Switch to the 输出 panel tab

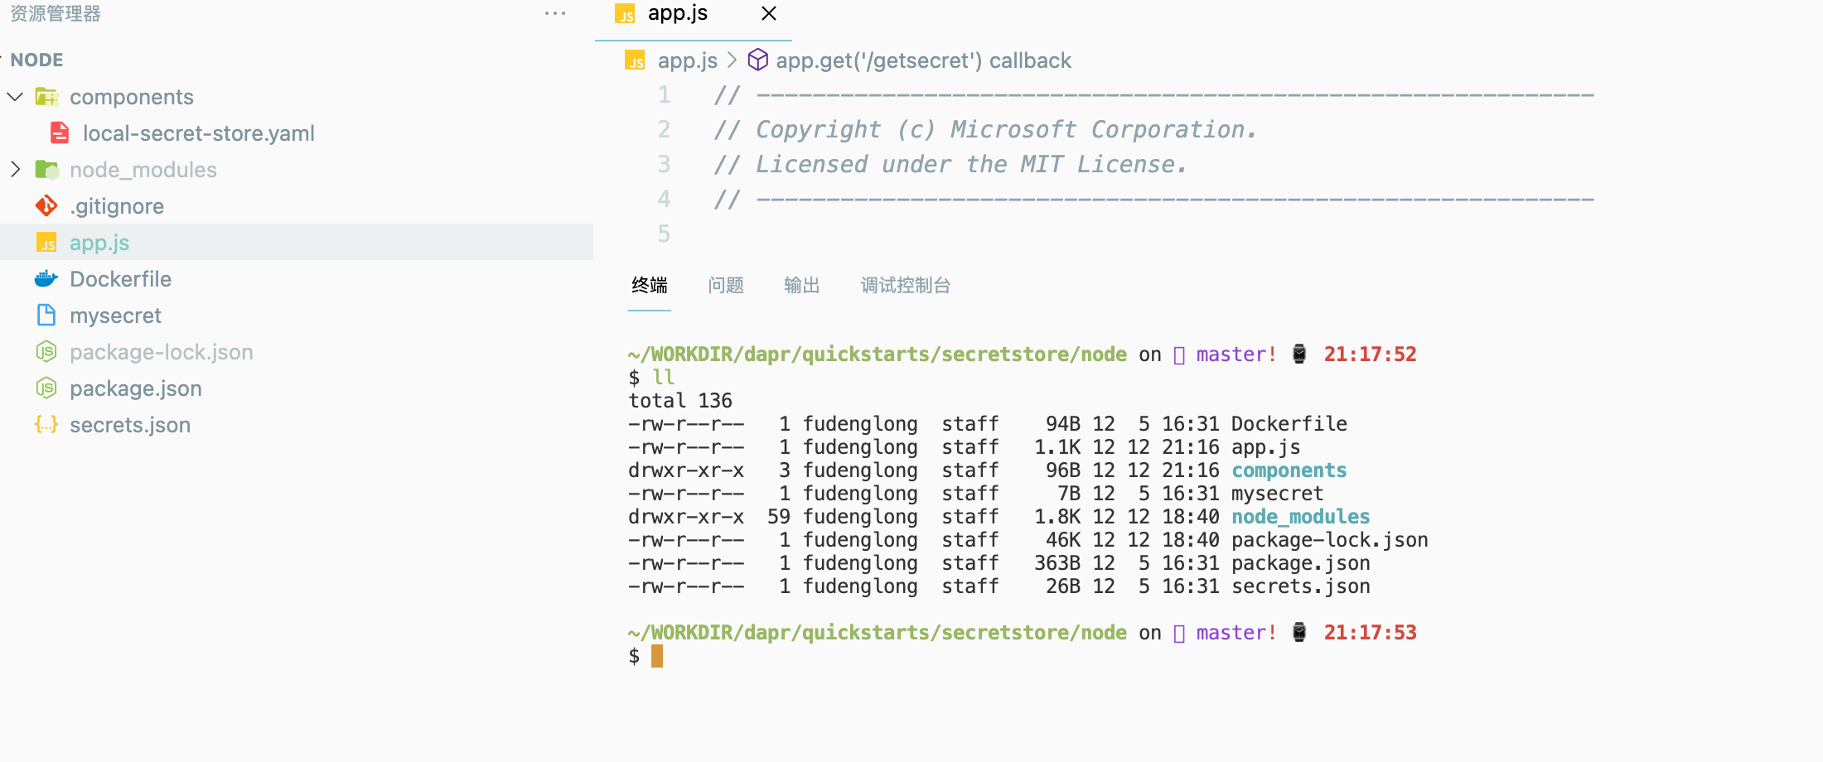tap(801, 286)
